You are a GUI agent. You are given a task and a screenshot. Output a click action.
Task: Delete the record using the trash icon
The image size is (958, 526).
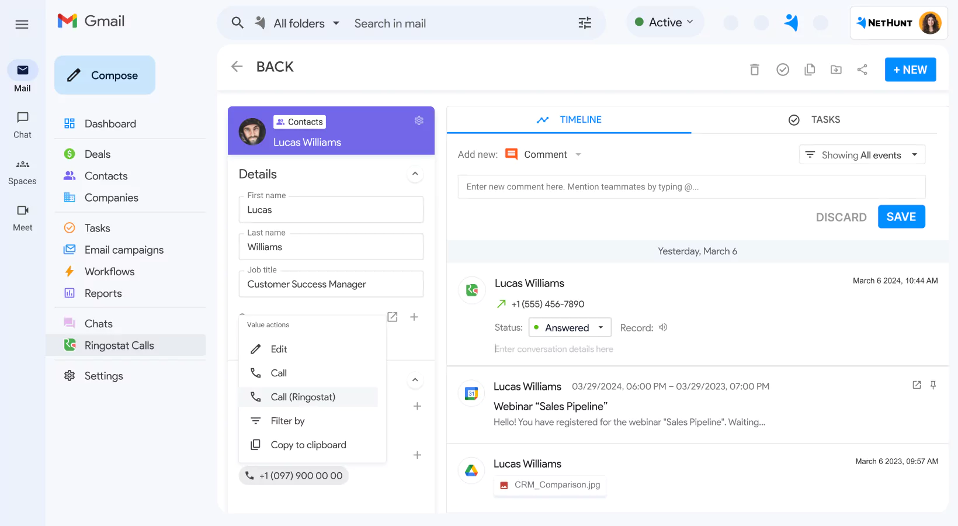[x=754, y=69]
